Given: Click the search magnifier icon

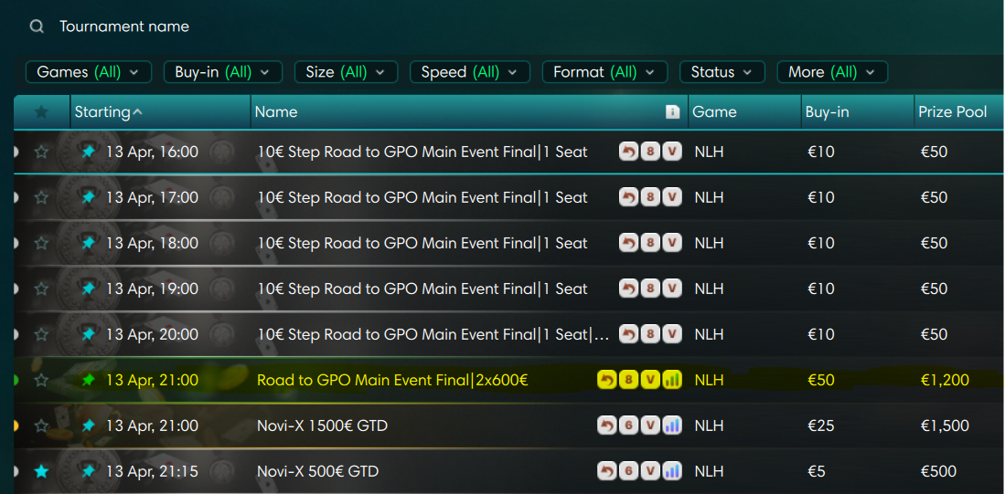Looking at the screenshot, I should click(x=37, y=26).
